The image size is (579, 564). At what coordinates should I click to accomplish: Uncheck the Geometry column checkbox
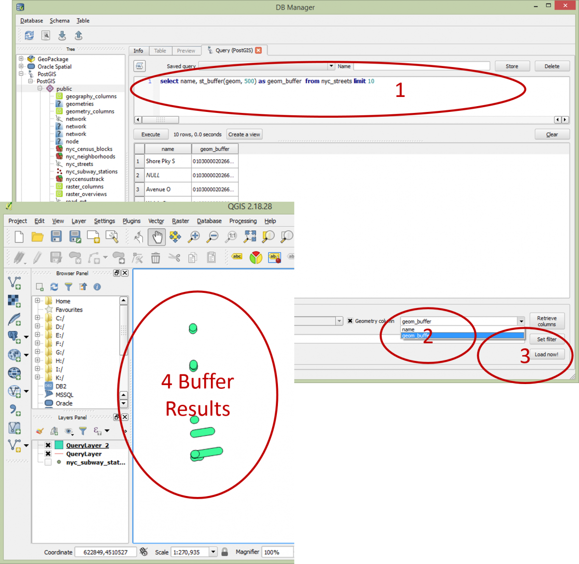(350, 321)
